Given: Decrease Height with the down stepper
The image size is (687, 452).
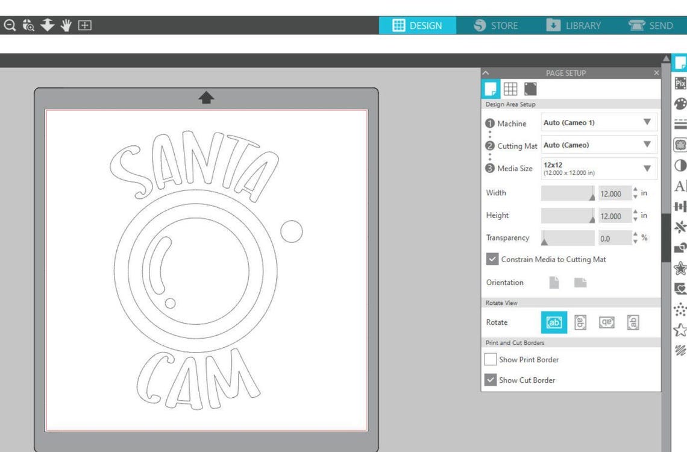Looking at the screenshot, I should coord(635,219).
